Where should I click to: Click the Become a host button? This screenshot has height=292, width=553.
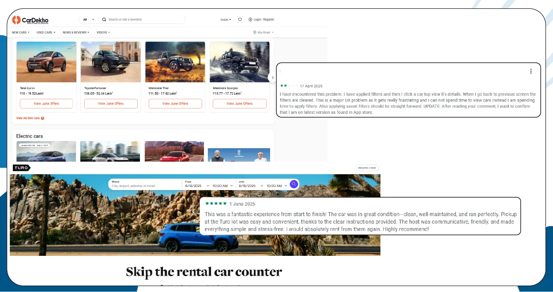coord(367,168)
